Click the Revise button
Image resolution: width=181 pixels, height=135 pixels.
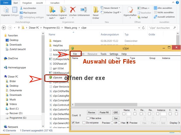point(92,112)
